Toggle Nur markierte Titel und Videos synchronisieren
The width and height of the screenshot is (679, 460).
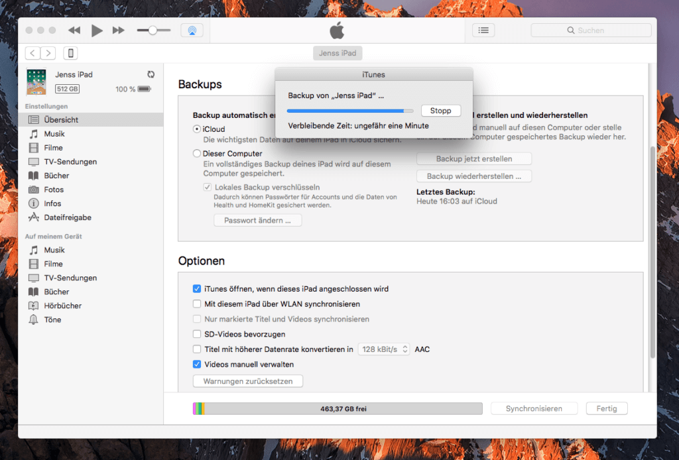pyautogui.click(x=197, y=319)
